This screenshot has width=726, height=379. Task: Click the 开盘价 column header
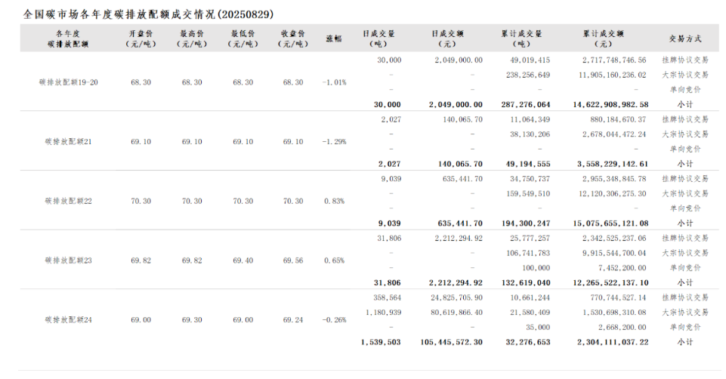[139, 39]
